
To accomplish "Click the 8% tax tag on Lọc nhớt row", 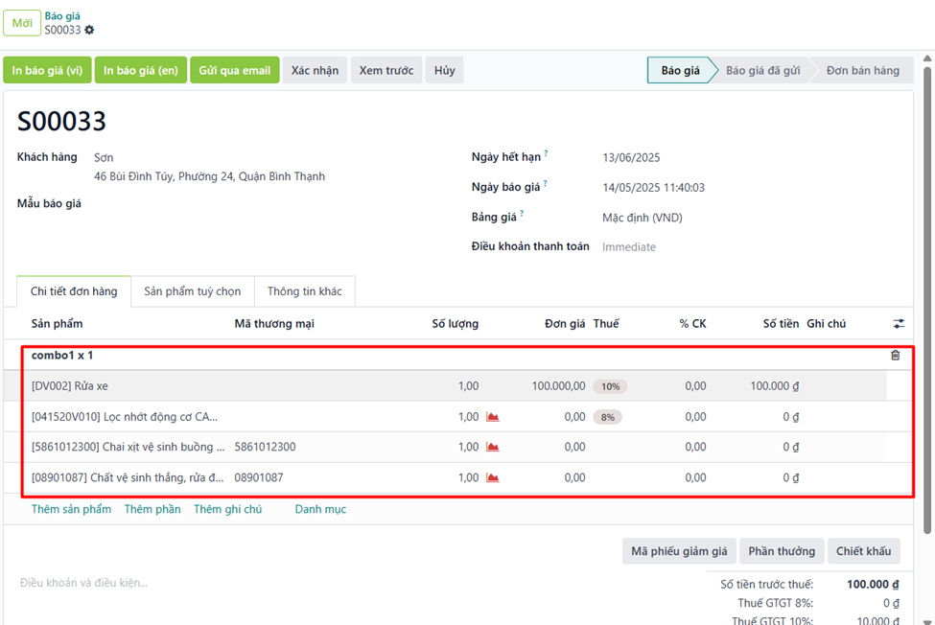I will coord(608,417).
